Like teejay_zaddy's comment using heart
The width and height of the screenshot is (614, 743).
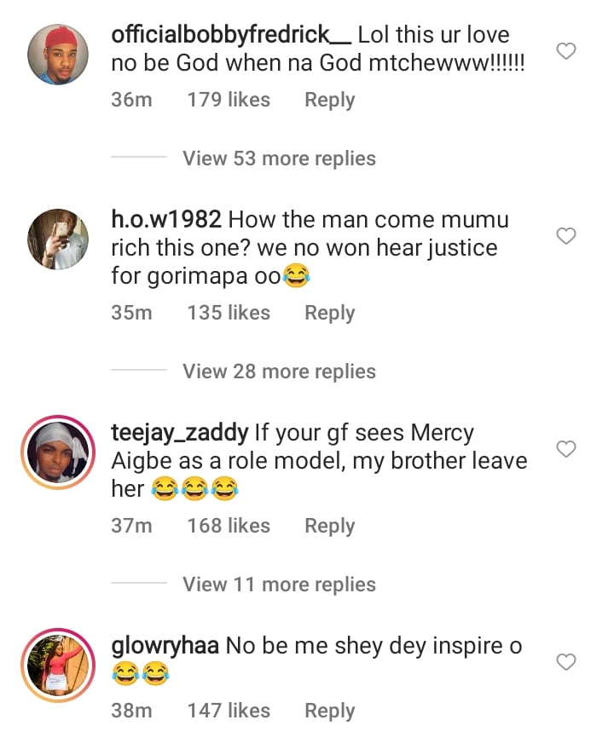pyautogui.click(x=566, y=449)
